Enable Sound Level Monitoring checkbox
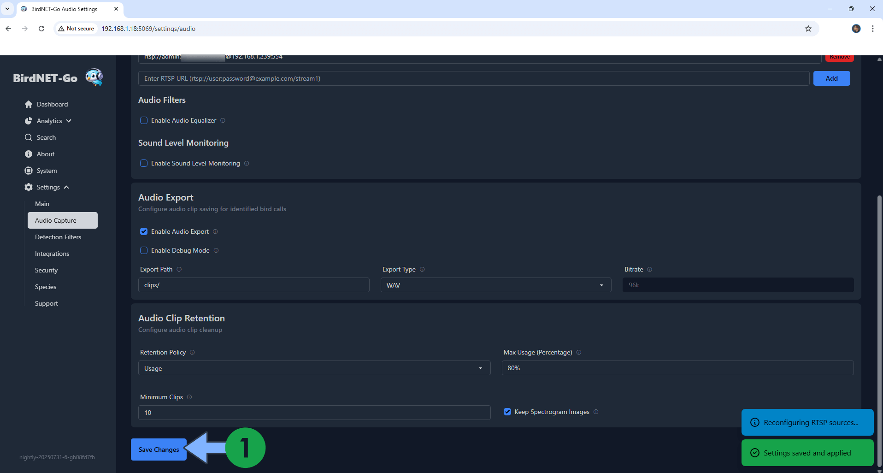Screen dimensions: 883x473 144,163
